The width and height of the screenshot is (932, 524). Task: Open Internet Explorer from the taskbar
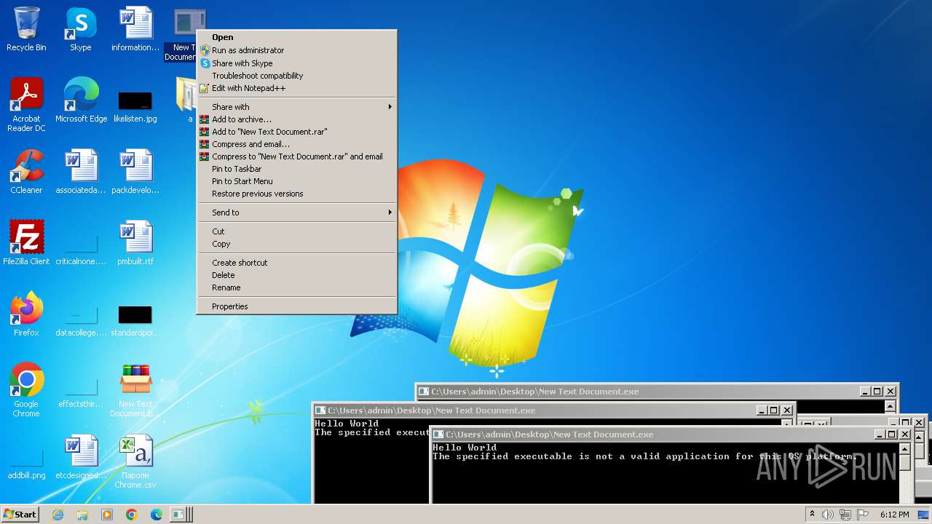pos(58,515)
